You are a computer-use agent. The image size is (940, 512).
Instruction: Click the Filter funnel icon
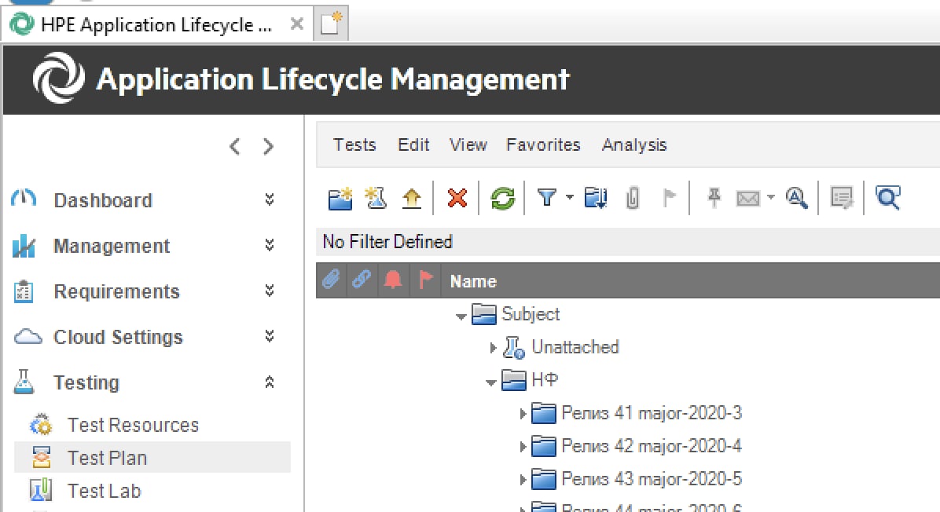(547, 198)
